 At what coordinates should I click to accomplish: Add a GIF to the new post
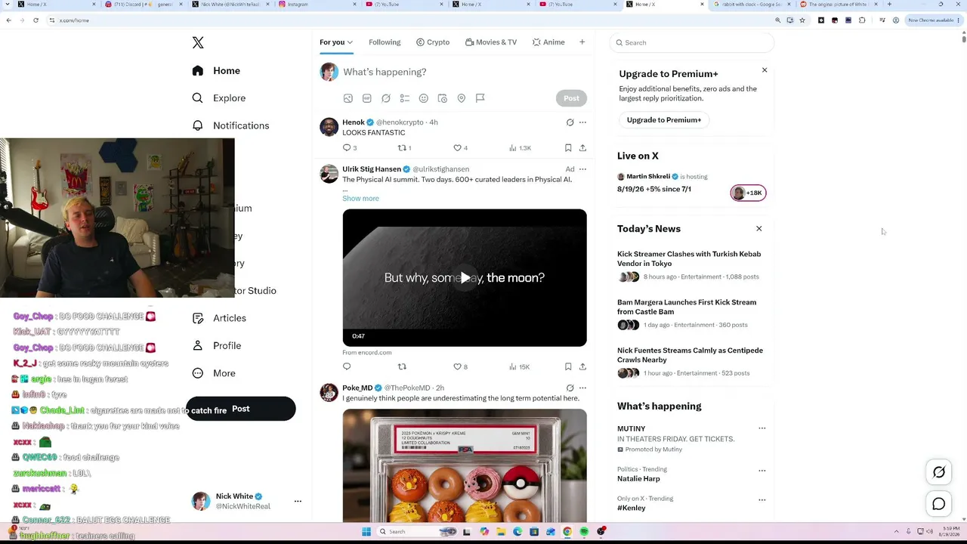point(366,98)
